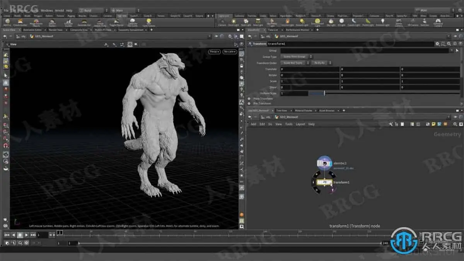Click the Stop playback button
The image size is (464, 261).
pyautogui.click(x=20, y=235)
